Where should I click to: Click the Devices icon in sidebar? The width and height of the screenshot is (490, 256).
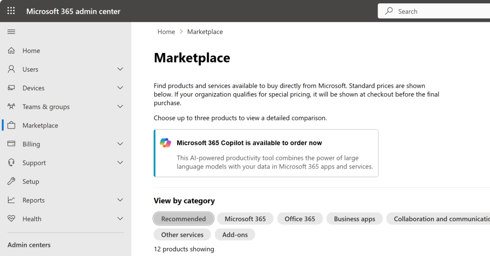(11, 88)
